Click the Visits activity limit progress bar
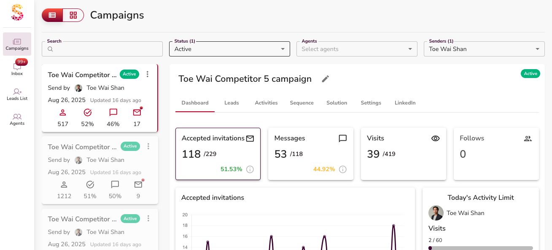 (480, 248)
